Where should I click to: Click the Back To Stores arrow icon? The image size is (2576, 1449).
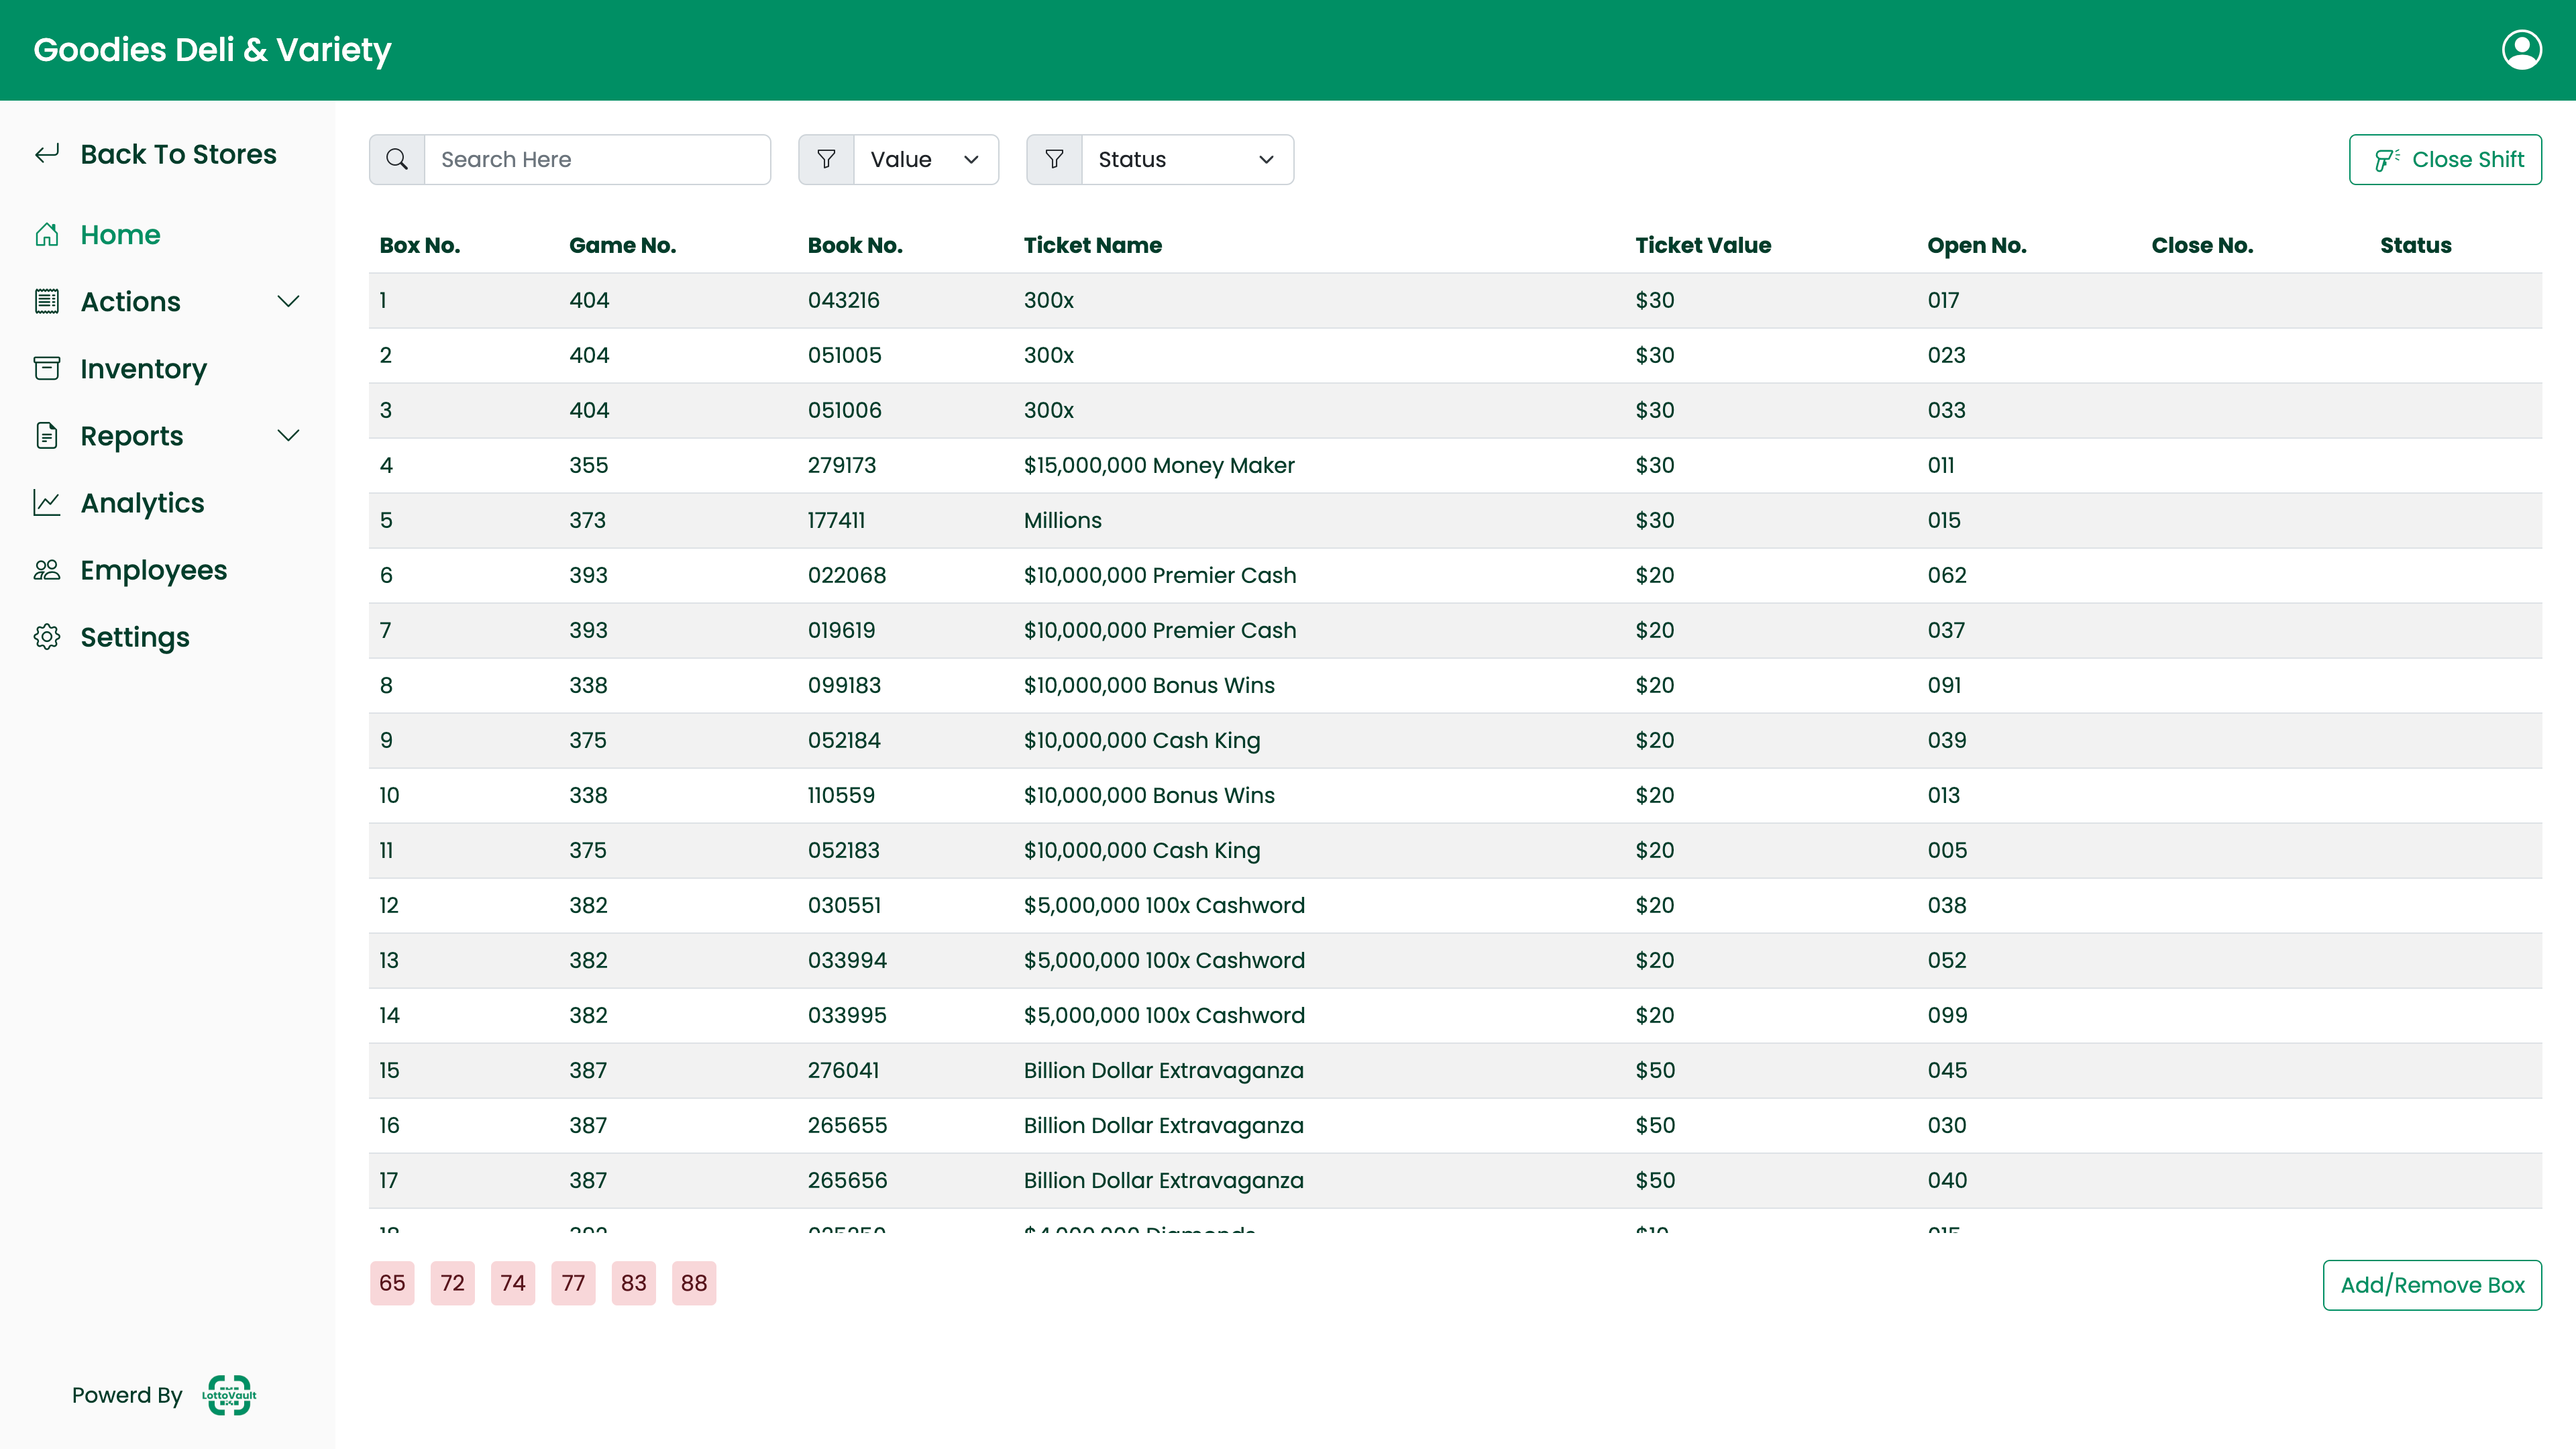tap(47, 154)
